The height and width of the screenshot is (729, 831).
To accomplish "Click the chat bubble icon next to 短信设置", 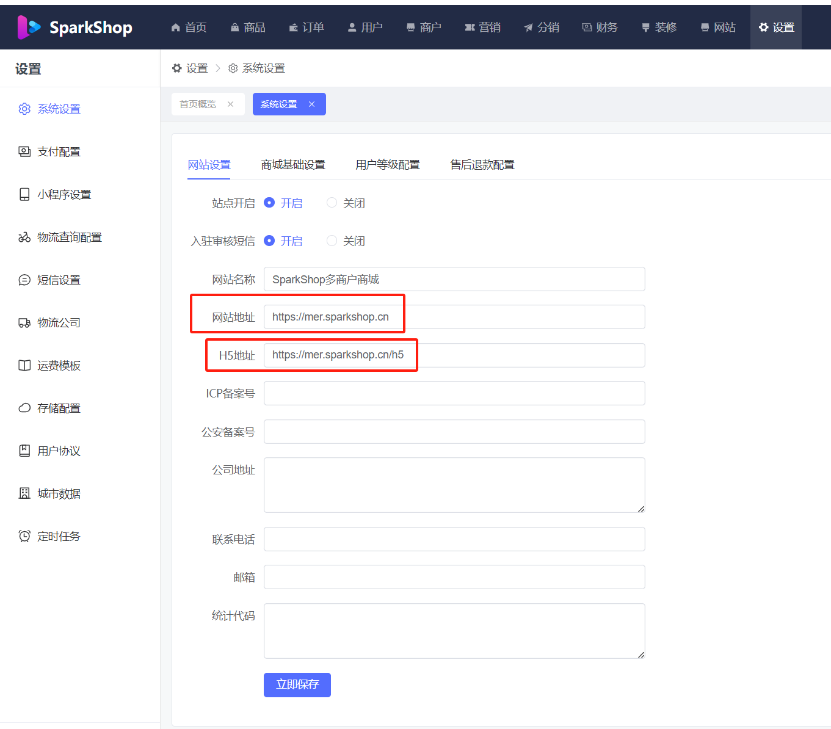I will click(x=24, y=280).
